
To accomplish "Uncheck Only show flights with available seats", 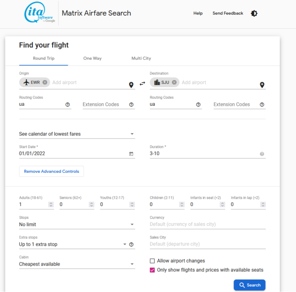I will [152, 270].
